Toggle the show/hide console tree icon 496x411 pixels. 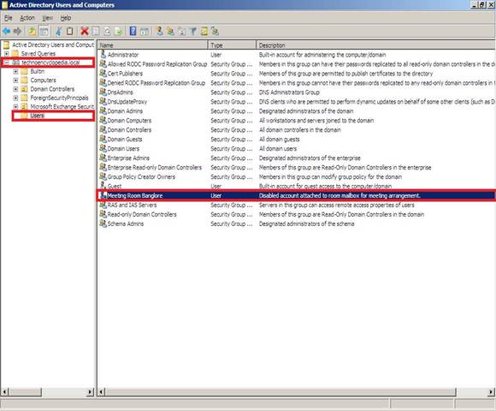44,31
